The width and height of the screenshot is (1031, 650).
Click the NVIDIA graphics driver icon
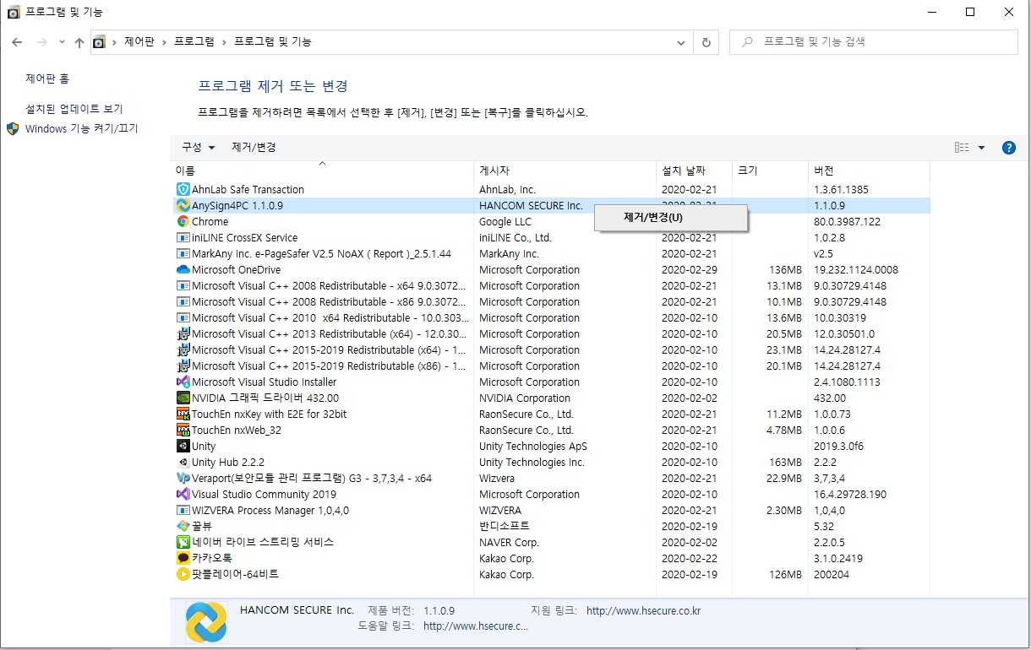click(x=183, y=398)
